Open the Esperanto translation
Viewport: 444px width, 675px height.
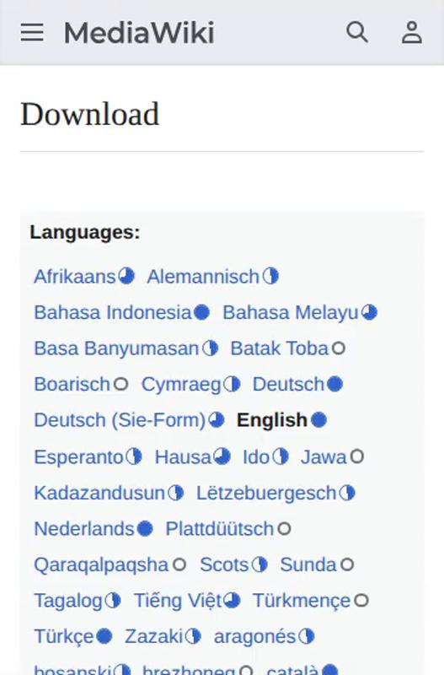point(78,456)
